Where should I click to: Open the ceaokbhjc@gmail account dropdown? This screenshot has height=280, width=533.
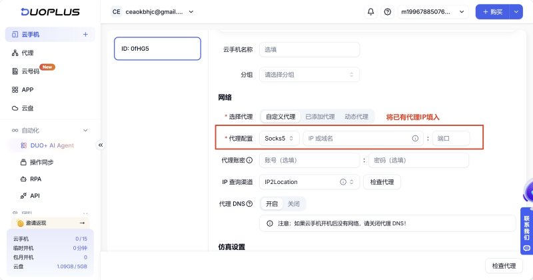[x=153, y=12]
